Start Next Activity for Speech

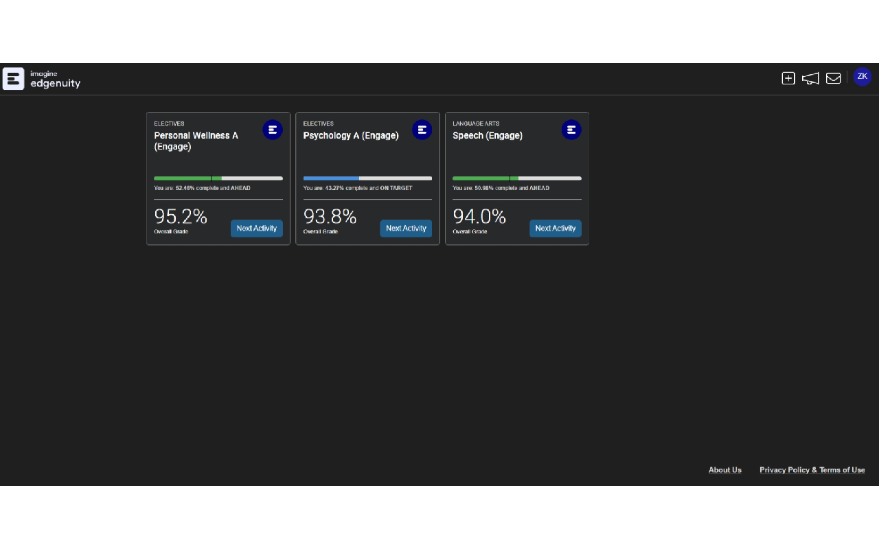pyautogui.click(x=555, y=228)
